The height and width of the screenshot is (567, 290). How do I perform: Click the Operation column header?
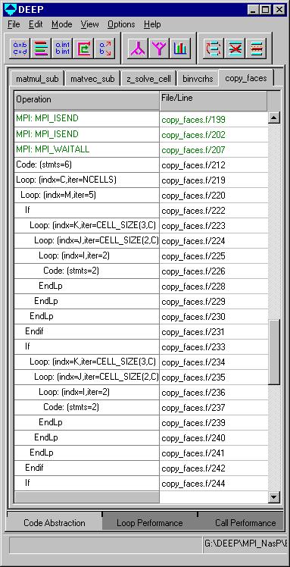coord(87,100)
